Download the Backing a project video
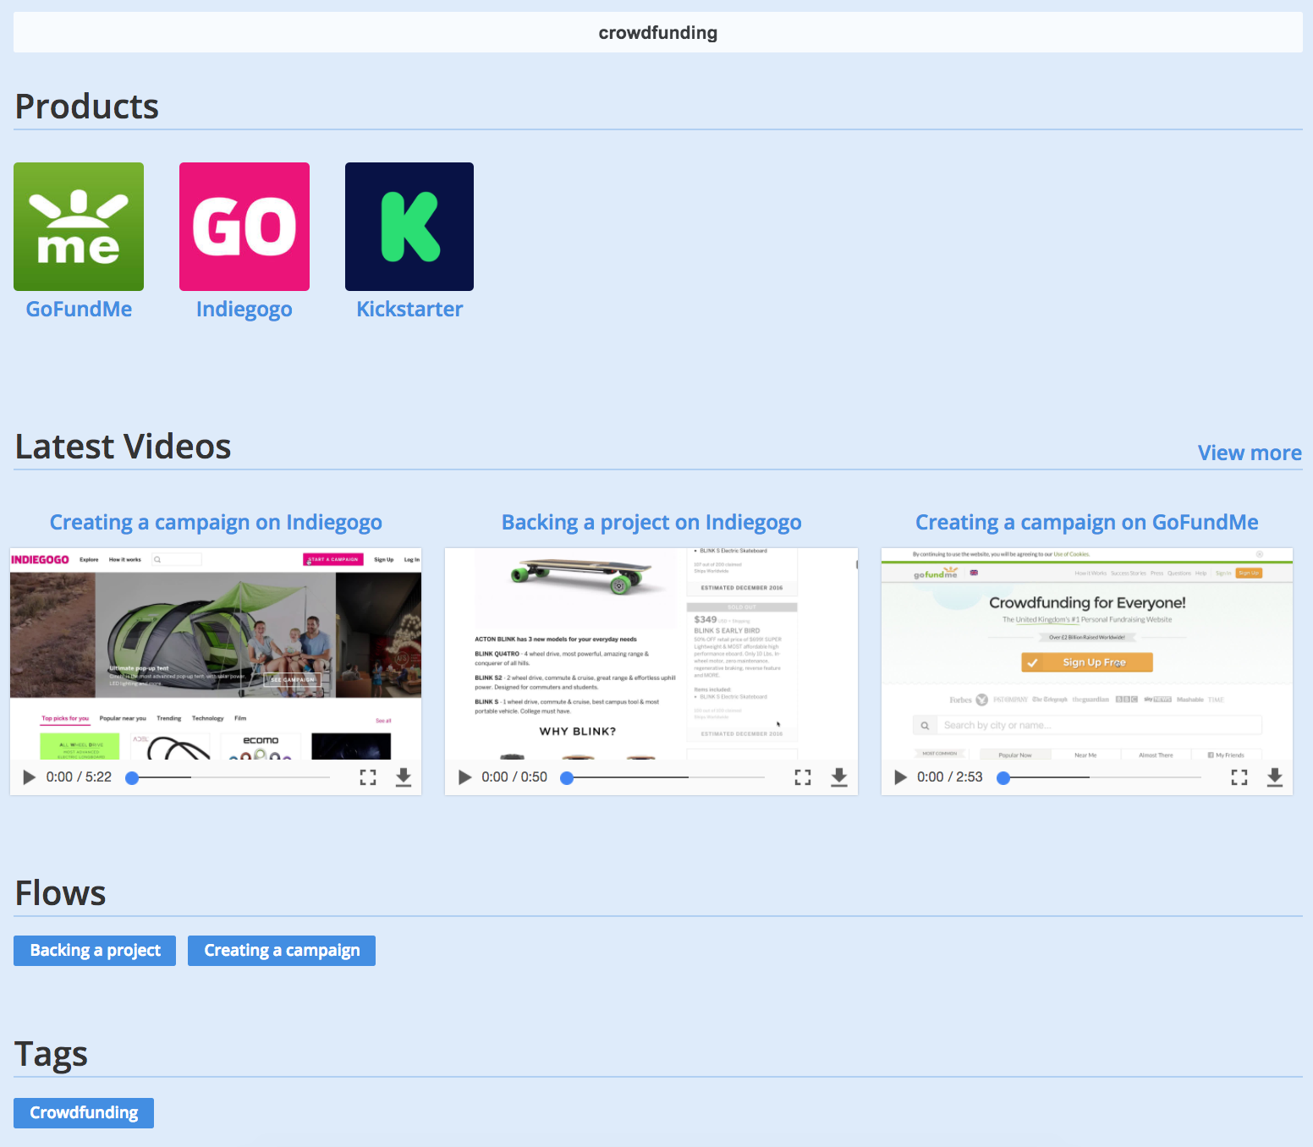 (x=838, y=777)
